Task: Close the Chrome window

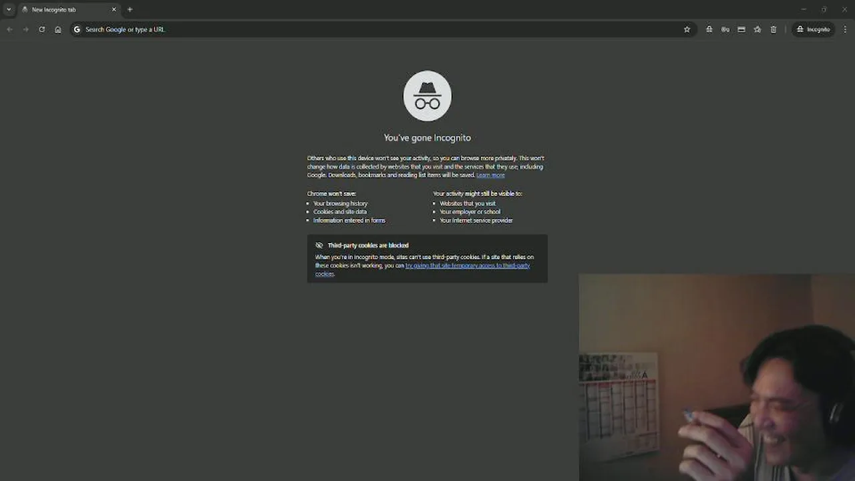Action: coord(846,9)
